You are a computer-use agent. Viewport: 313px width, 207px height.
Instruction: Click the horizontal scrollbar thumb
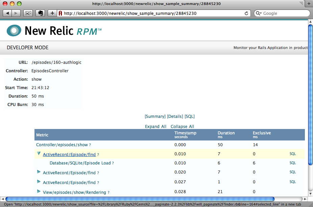click(x=140, y=199)
